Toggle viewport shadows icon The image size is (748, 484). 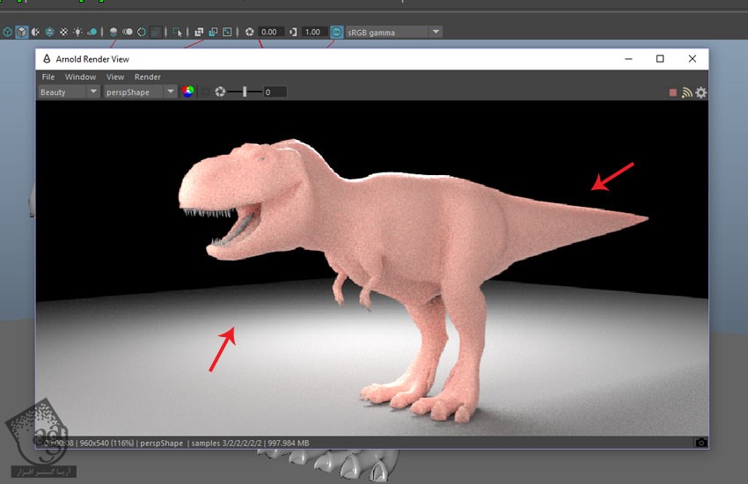[x=92, y=32]
